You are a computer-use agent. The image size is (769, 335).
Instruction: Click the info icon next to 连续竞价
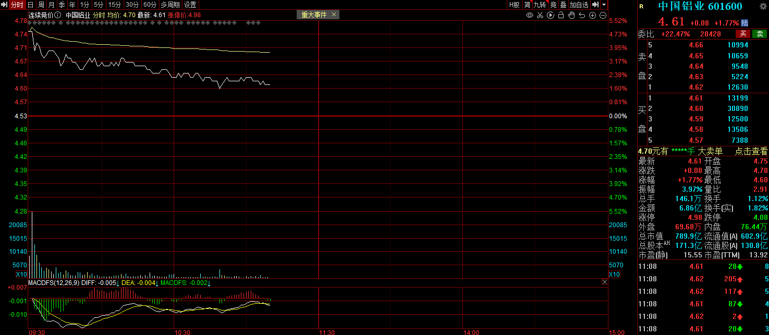click(58, 15)
